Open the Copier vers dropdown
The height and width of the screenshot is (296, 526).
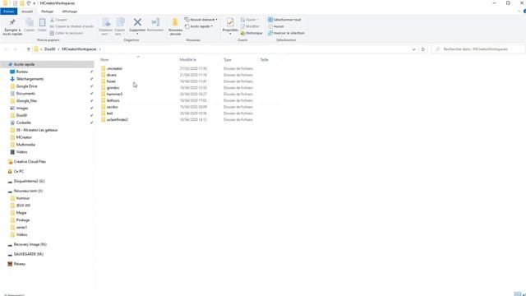pyautogui.click(x=119, y=32)
